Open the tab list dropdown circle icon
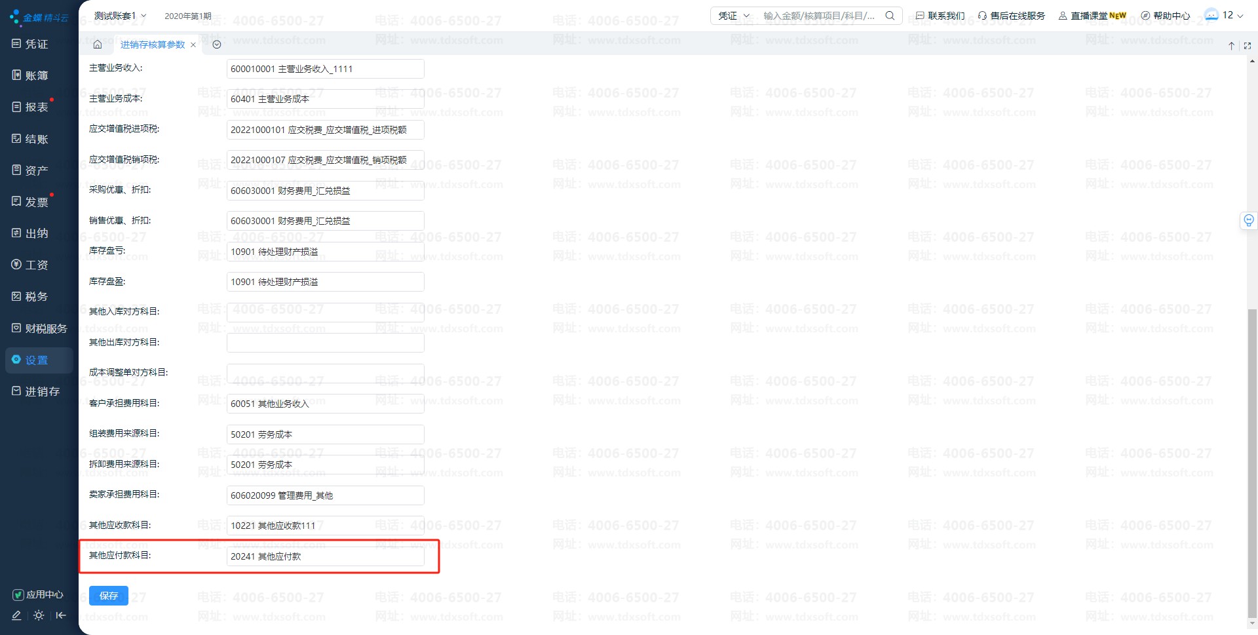This screenshot has width=1258, height=635. pos(217,45)
